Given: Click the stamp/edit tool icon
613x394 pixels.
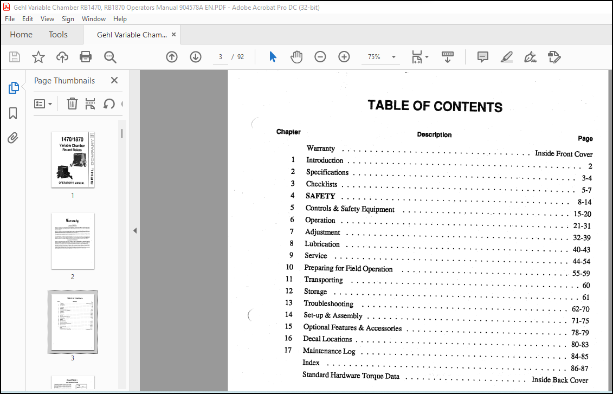Looking at the screenshot, I should (x=554, y=57).
